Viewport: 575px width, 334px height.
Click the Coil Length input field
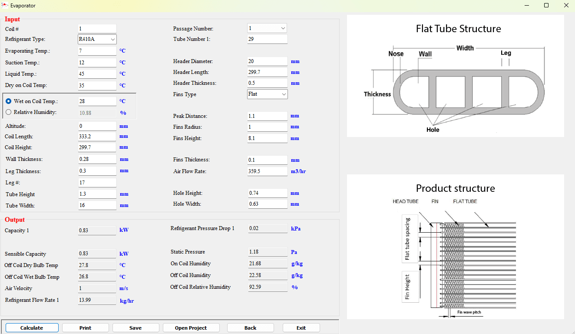[97, 137]
